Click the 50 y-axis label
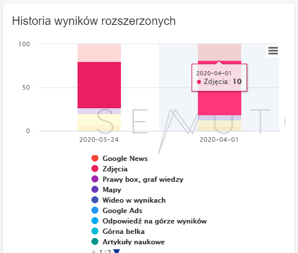Viewport: 298px width, 253px height. click(26, 87)
